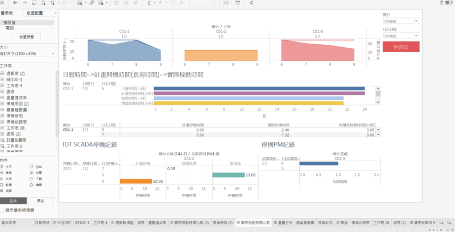This screenshot has height=232, width=455.
Task: Open the 機台 filter dropdown
Action: pos(401,21)
